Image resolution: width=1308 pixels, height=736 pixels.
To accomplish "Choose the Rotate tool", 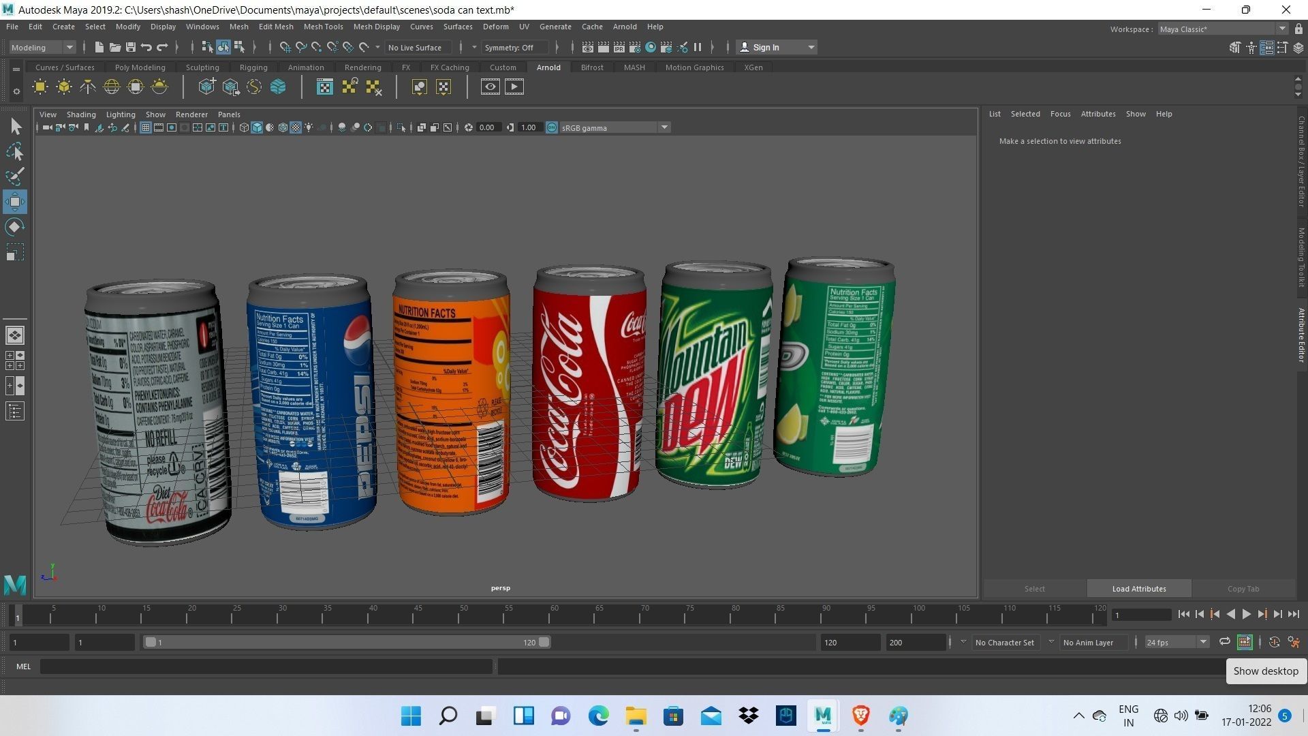I will tap(15, 227).
